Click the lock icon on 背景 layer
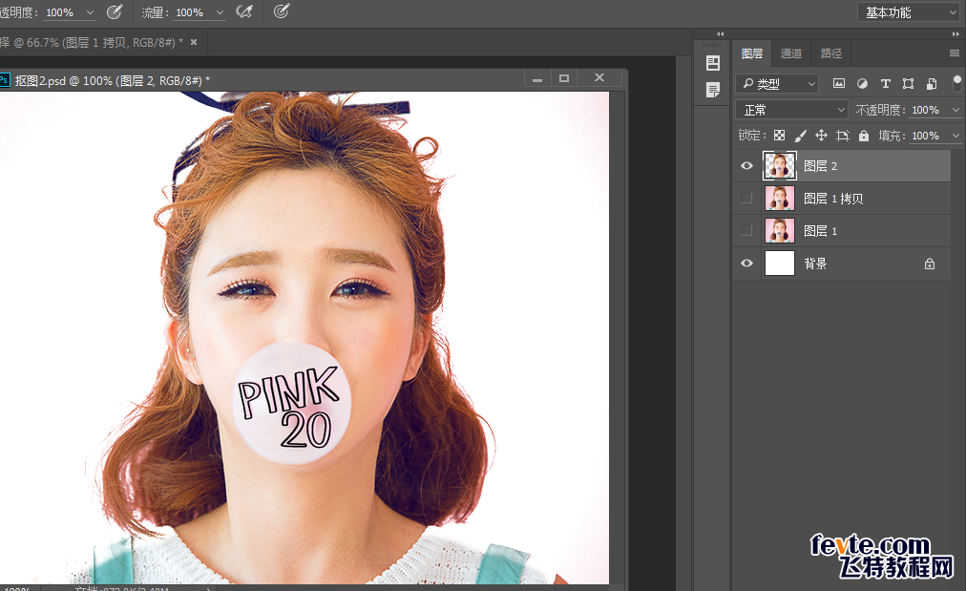 [x=930, y=264]
